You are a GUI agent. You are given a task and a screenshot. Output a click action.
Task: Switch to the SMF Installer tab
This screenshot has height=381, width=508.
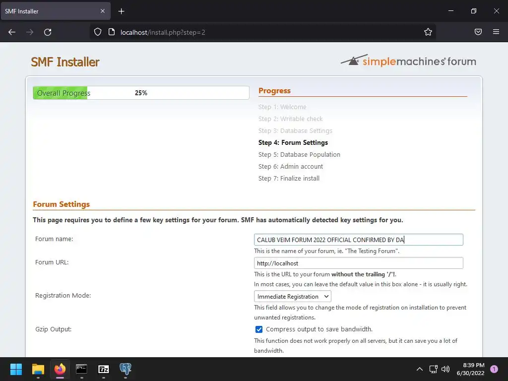(x=56, y=11)
